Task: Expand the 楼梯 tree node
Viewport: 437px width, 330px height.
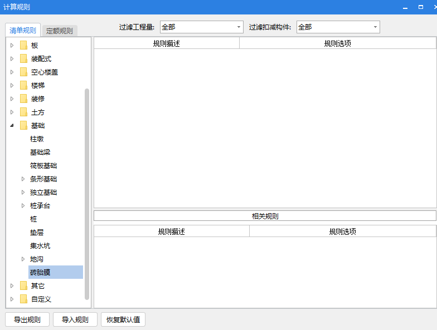Action: [x=12, y=86]
